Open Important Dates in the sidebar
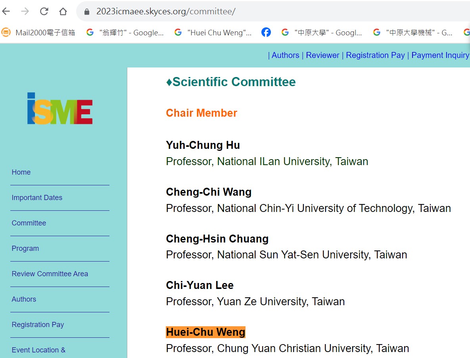Screen dimensions: 470x358 [x=37, y=198]
